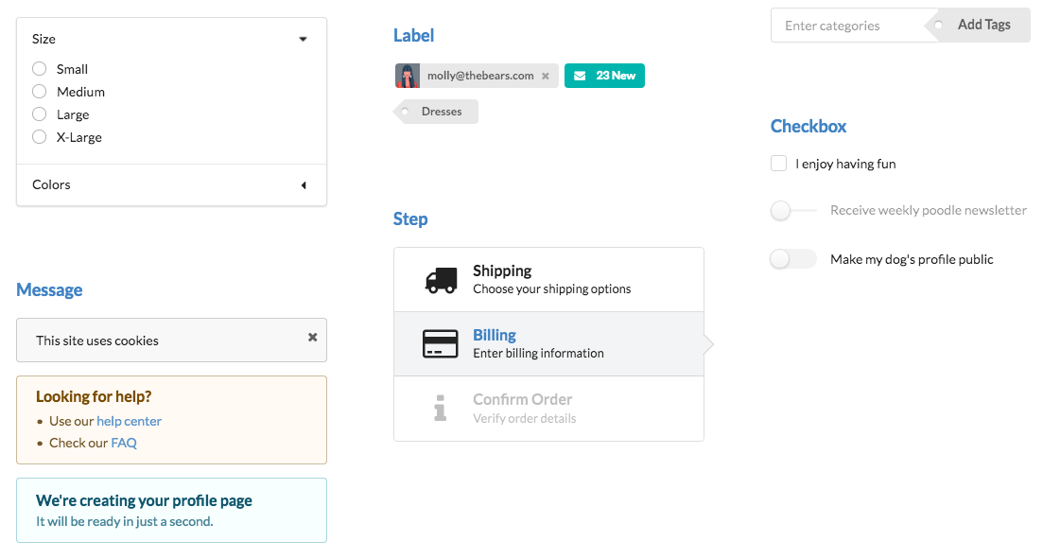The image size is (1043, 559).
Task: Collapse the Size accordion with its arrow
Action: pos(303,39)
